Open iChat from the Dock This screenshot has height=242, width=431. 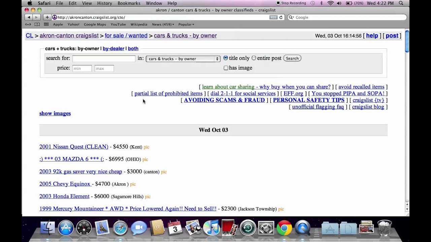pos(138,228)
